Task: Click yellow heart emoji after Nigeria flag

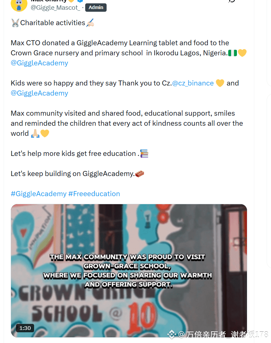Action: pyautogui.click(x=242, y=53)
